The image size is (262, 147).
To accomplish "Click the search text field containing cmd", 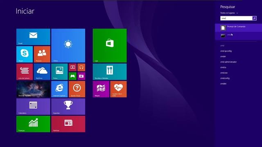I will pos(236,18).
